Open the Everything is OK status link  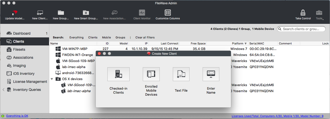click(17, 116)
